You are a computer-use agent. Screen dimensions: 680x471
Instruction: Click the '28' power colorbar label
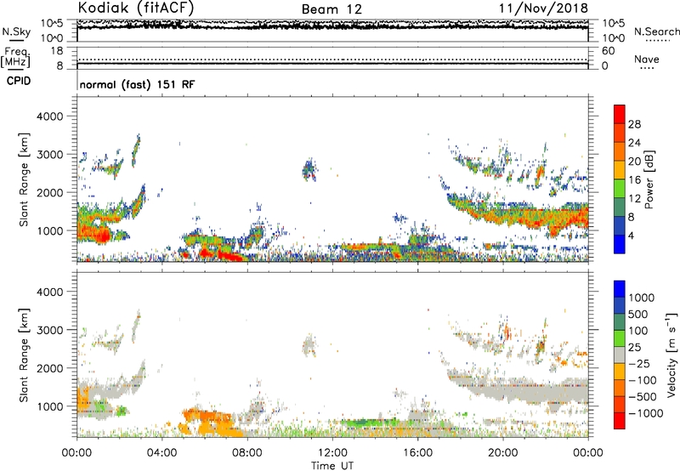pyautogui.click(x=634, y=124)
